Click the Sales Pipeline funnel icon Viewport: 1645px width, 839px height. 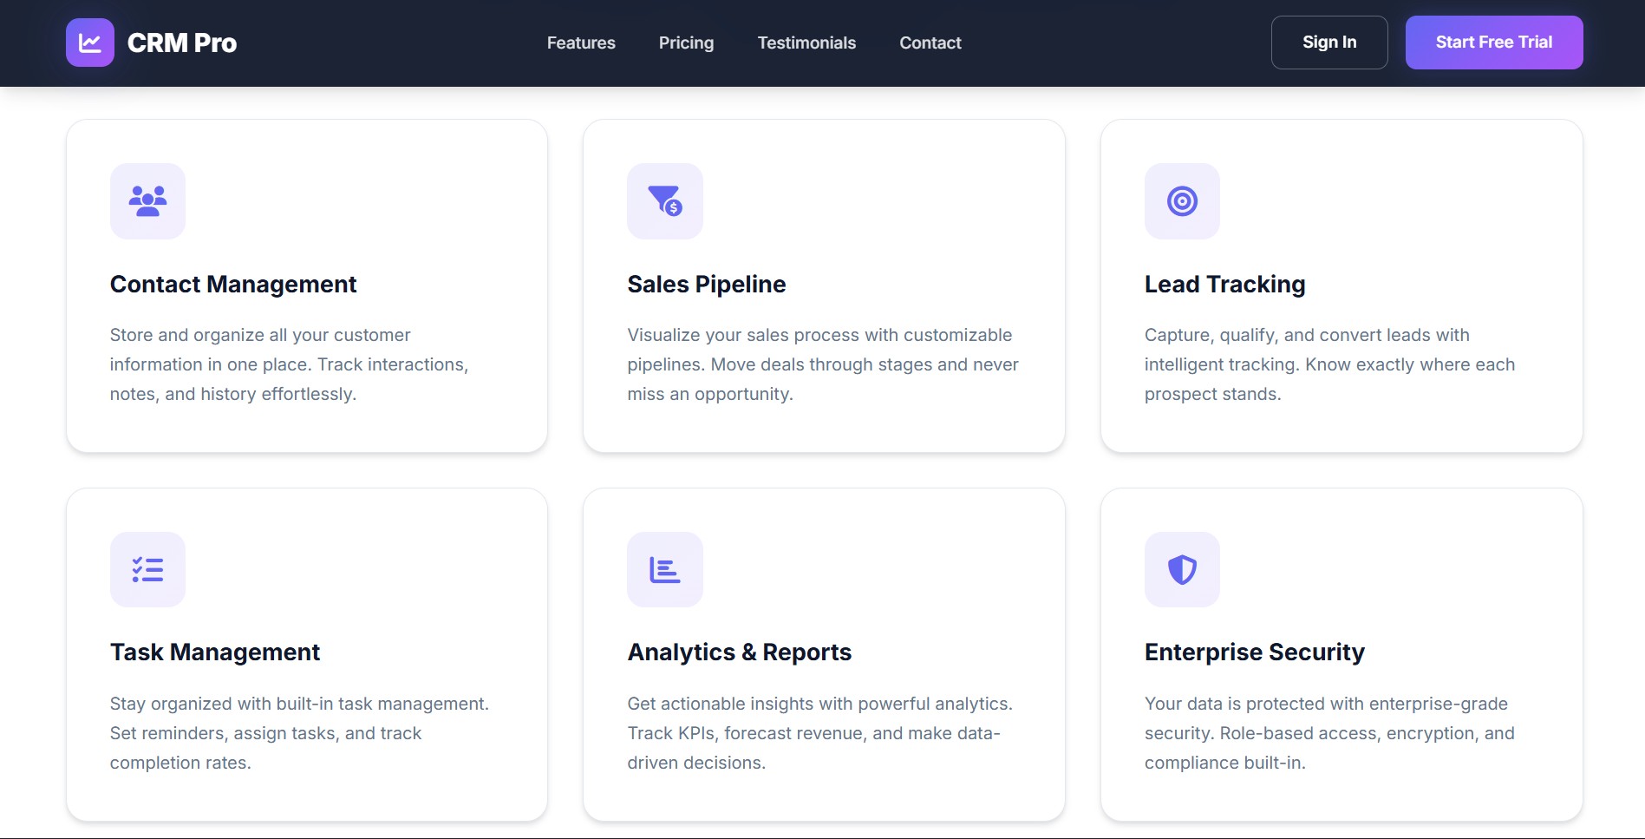tap(664, 201)
